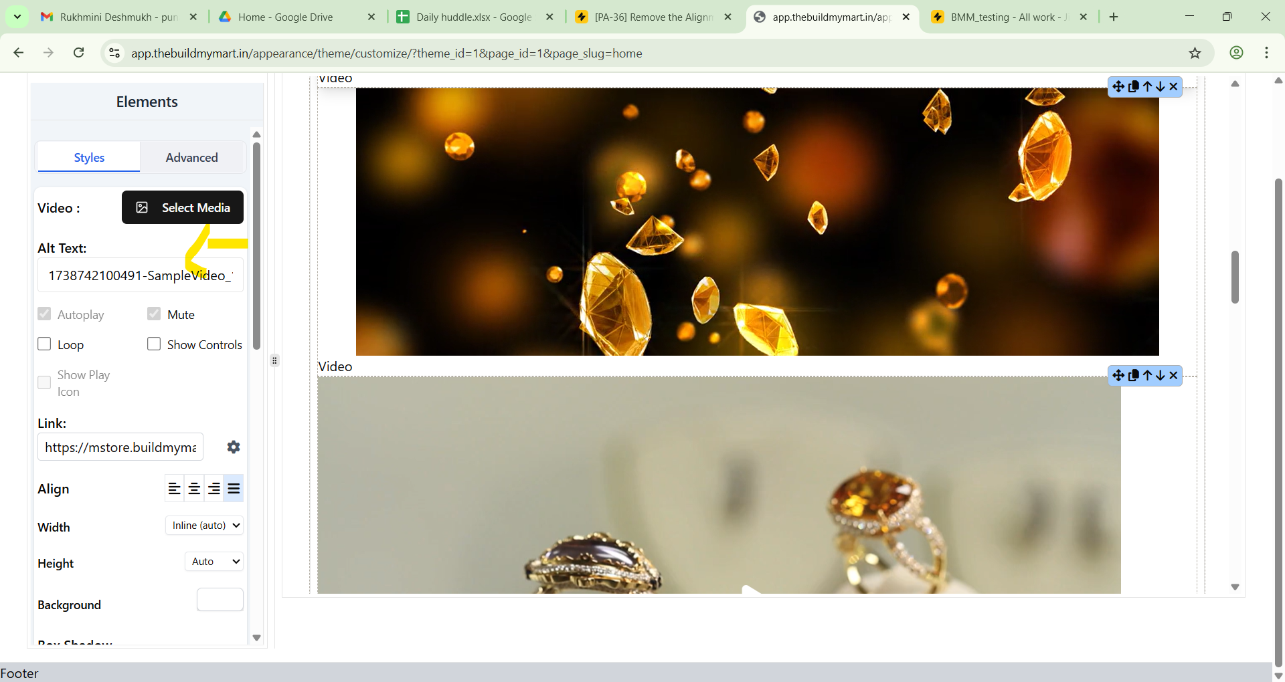Reload the browser page
Viewport: 1285px width, 682px height.
click(x=79, y=53)
